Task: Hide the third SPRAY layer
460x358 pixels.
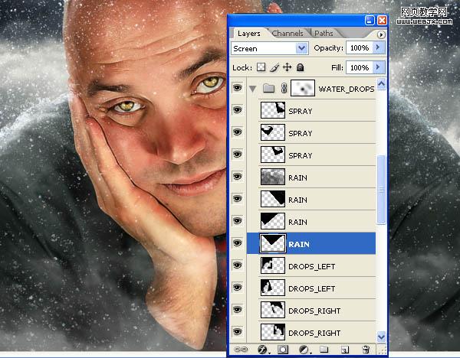Action: (x=238, y=155)
